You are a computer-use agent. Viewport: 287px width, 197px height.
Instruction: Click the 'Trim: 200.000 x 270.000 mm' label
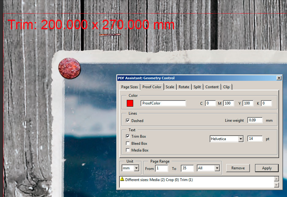point(91,25)
